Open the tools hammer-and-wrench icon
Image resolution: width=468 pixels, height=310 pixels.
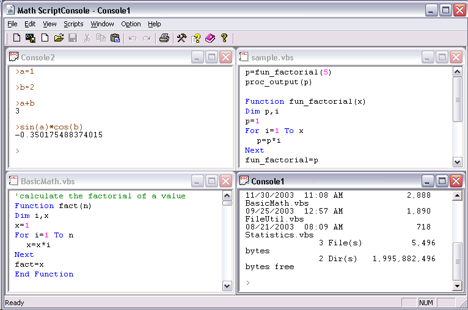tap(181, 38)
